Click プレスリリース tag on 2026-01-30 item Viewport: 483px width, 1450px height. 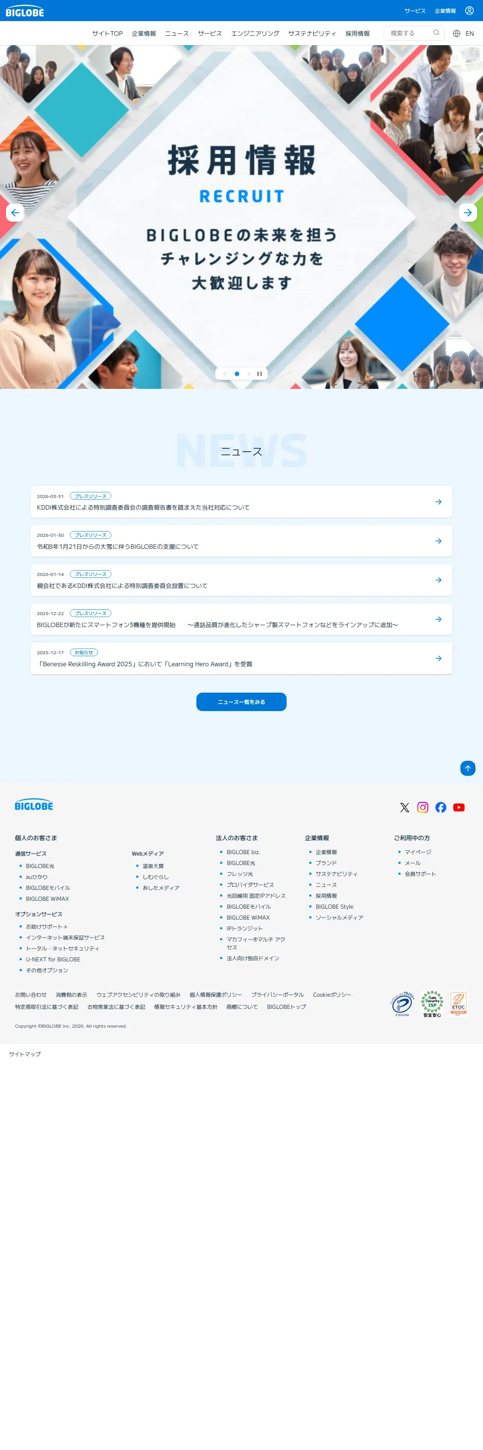point(91,535)
